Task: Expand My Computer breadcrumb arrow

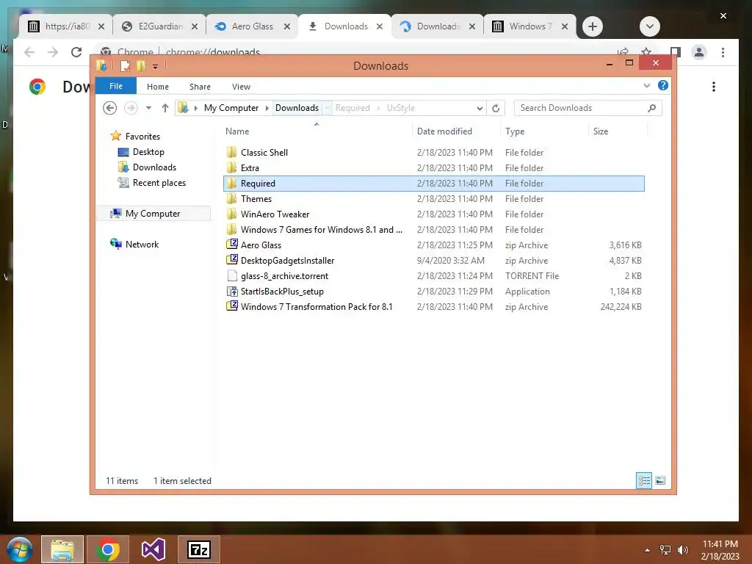Action: (x=267, y=108)
